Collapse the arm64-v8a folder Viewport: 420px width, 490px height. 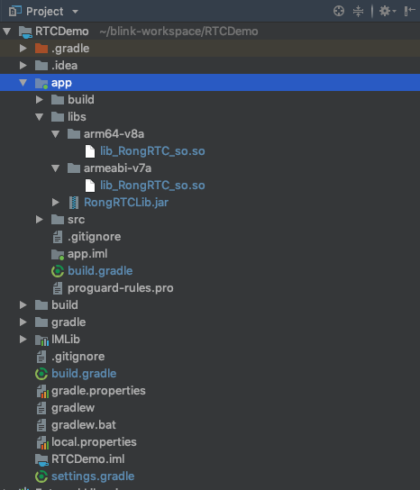(x=55, y=134)
